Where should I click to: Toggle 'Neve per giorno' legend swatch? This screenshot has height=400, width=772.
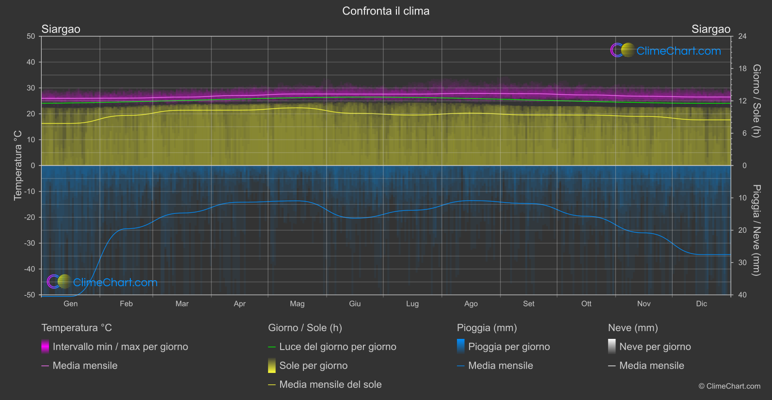tap(612, 347)
